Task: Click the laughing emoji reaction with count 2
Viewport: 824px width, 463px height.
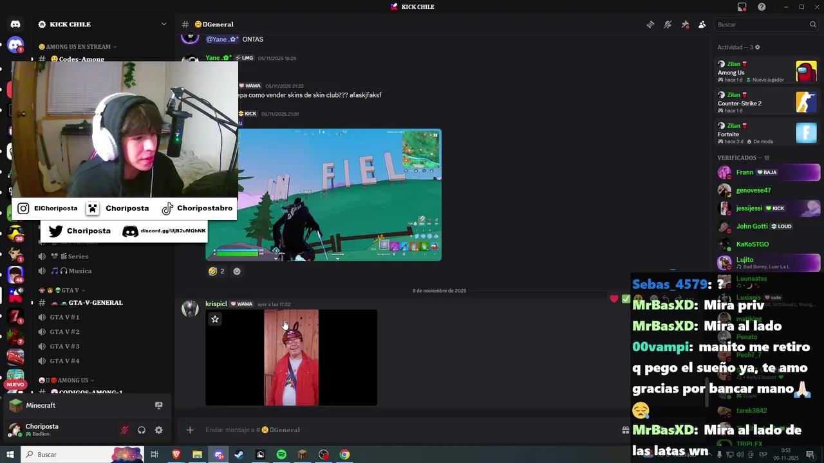Action: coord(216,271)
